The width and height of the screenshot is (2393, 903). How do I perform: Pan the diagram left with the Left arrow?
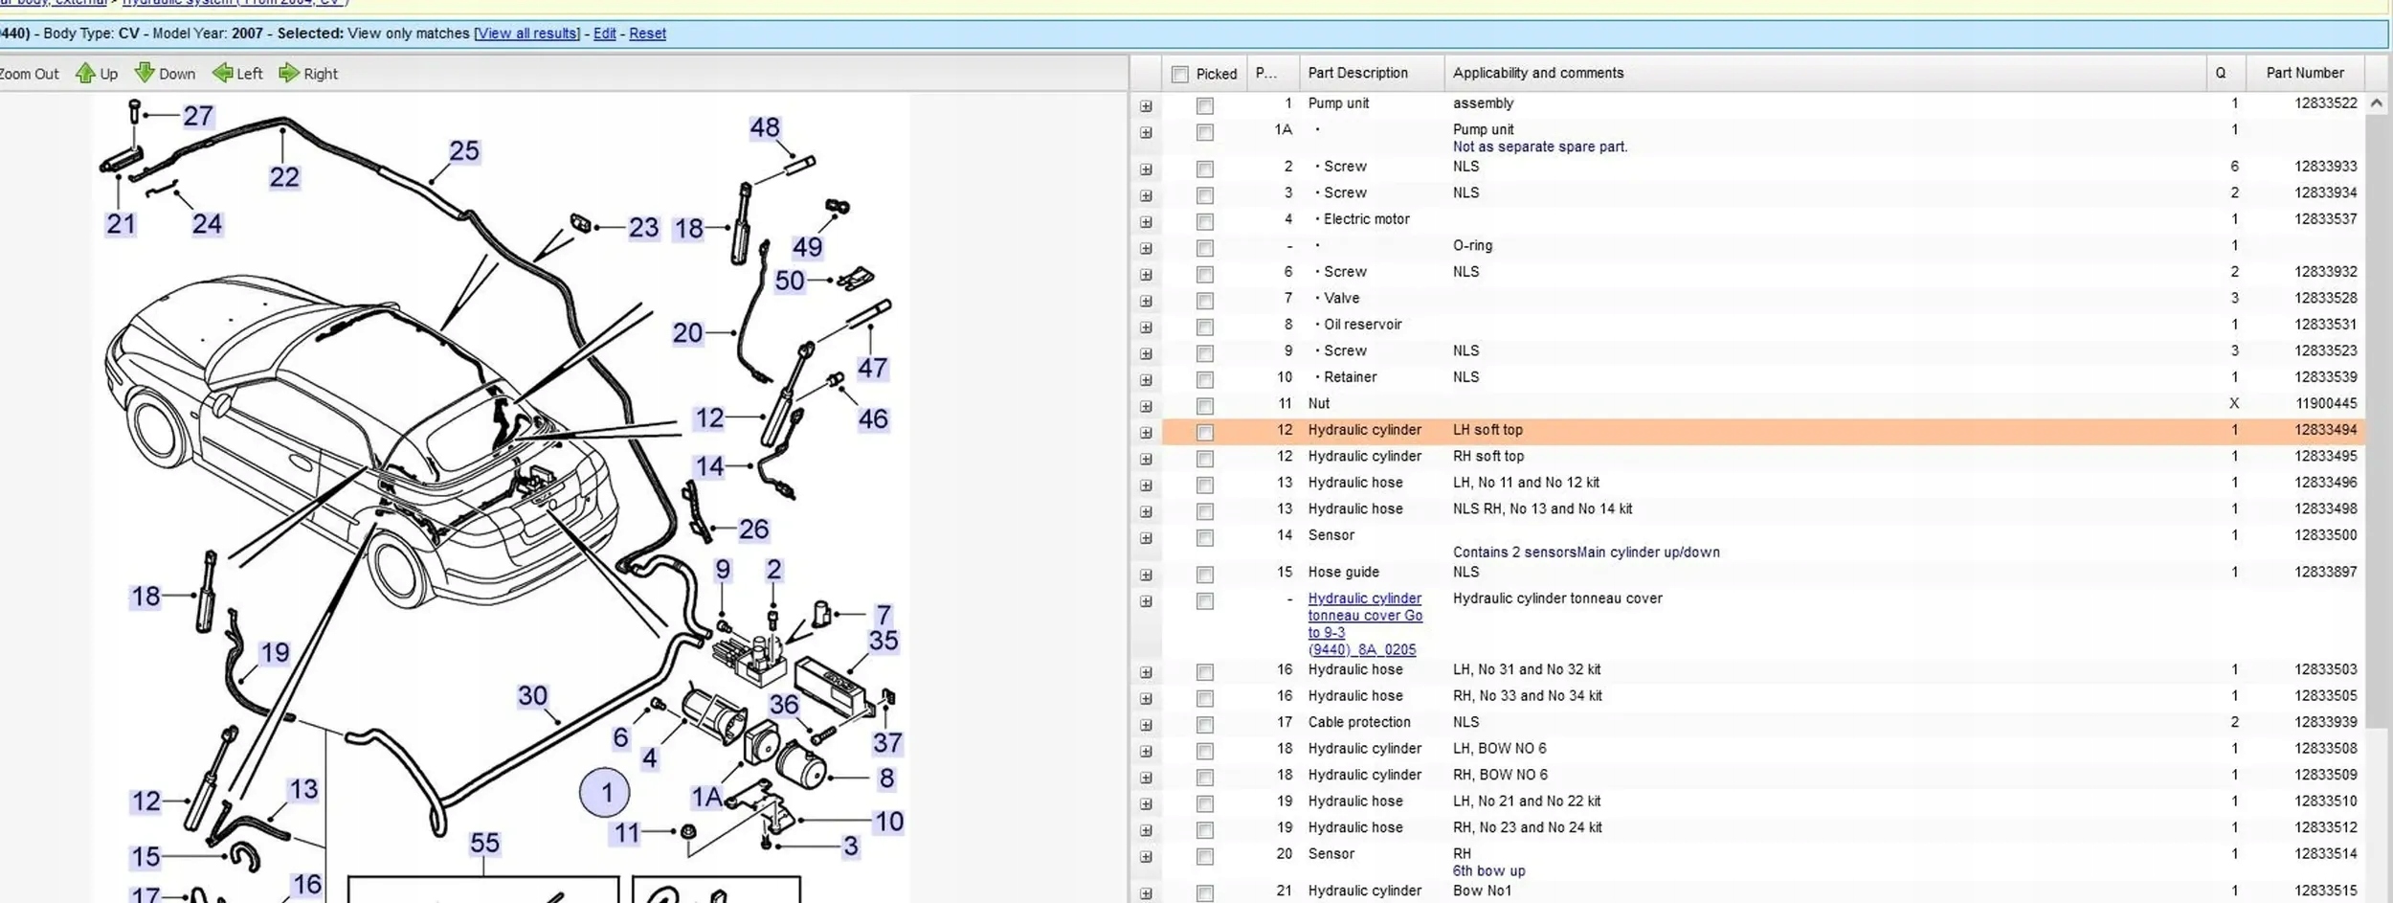click(237, 74)
